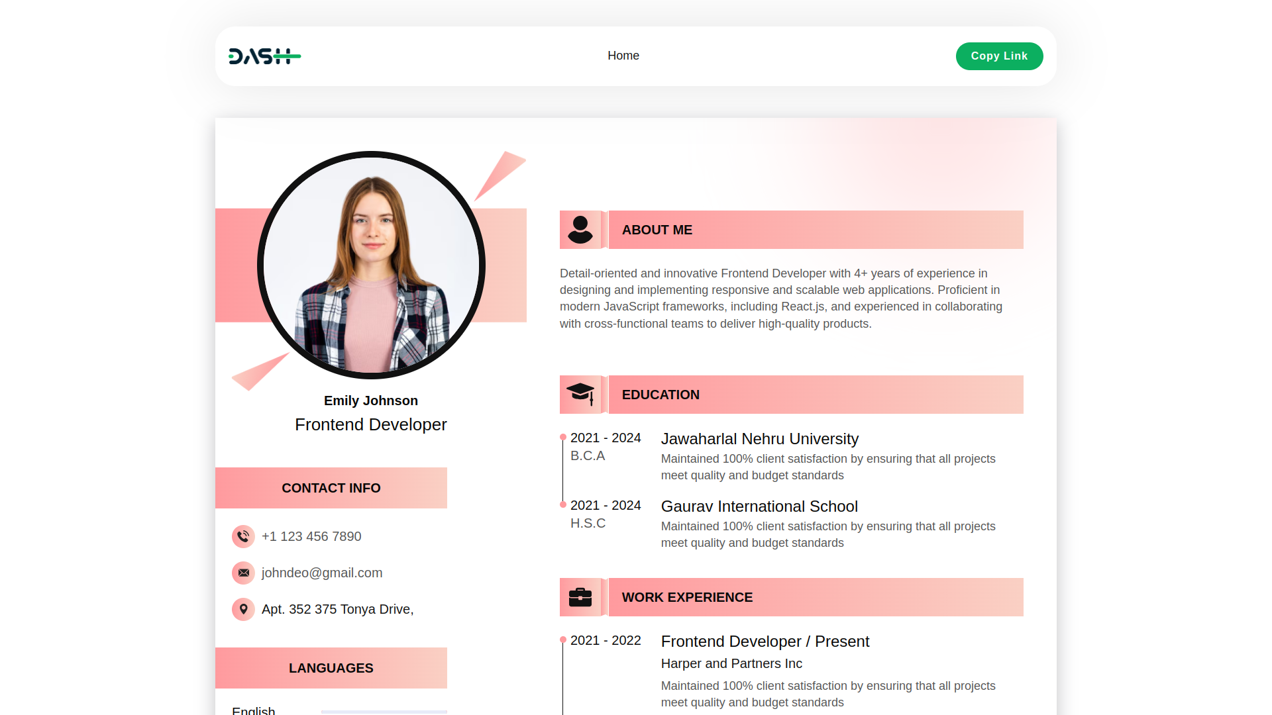Click the email johndeo@gmail.com

coord(322,573)
